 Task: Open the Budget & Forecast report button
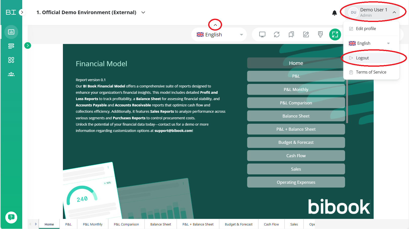296,142
